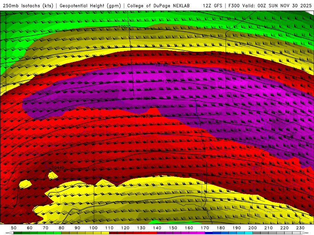Viewport: 314px width, 235px height.
Task: Click the 70 value on the color scale
Action: [x=46, y=228]
